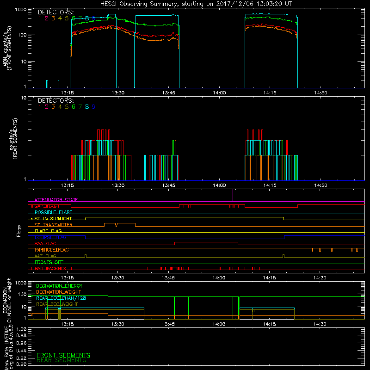Click the HESSI Observing Summary title text
The image size is (370, 370).
(196, 4)
